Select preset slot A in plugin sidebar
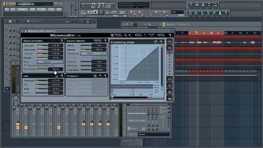This screenshot has height=148, width=263. pos(169,53)
